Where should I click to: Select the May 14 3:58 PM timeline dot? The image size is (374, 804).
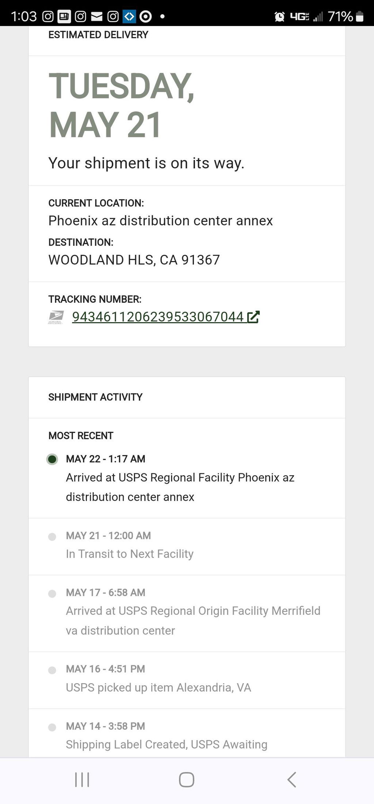(52, 727)
